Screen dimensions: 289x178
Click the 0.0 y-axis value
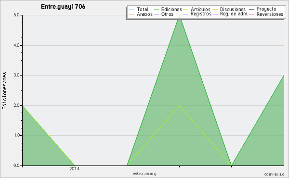click(16, 165)
